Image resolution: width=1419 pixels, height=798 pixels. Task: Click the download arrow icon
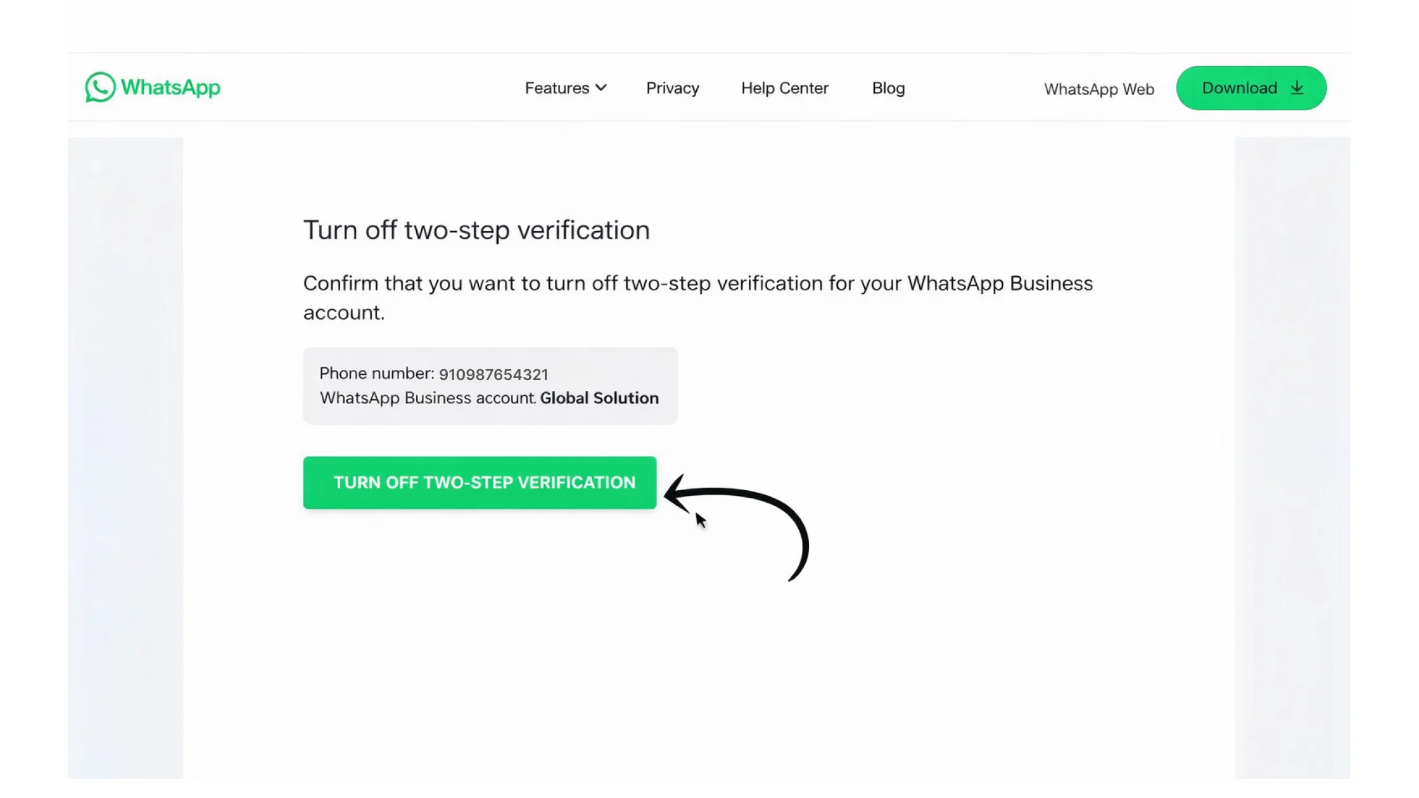pyautogui.click(x=1297, y=88)
